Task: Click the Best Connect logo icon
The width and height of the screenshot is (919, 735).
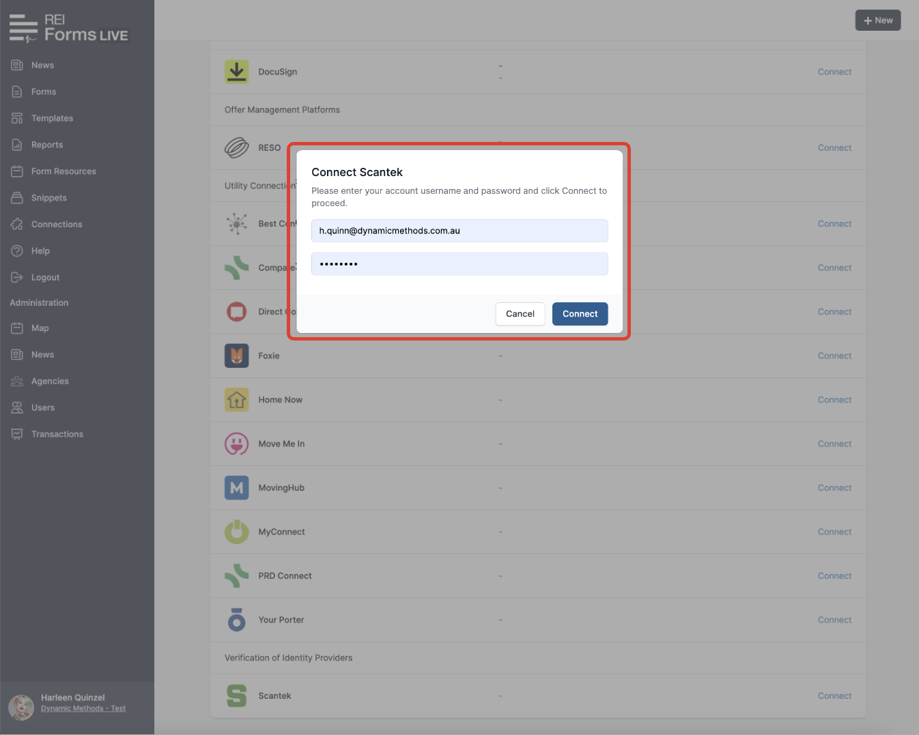Action: pyautogui.click(x=237, y=224)
